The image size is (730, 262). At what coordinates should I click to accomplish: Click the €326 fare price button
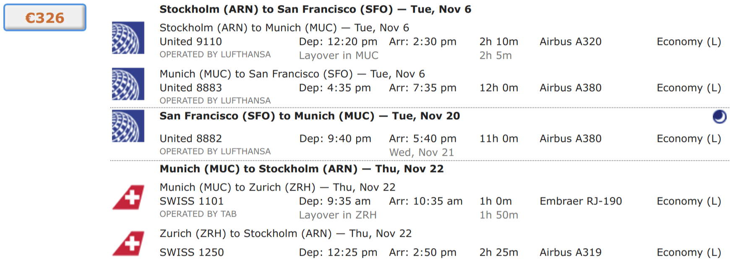[44, 18]
